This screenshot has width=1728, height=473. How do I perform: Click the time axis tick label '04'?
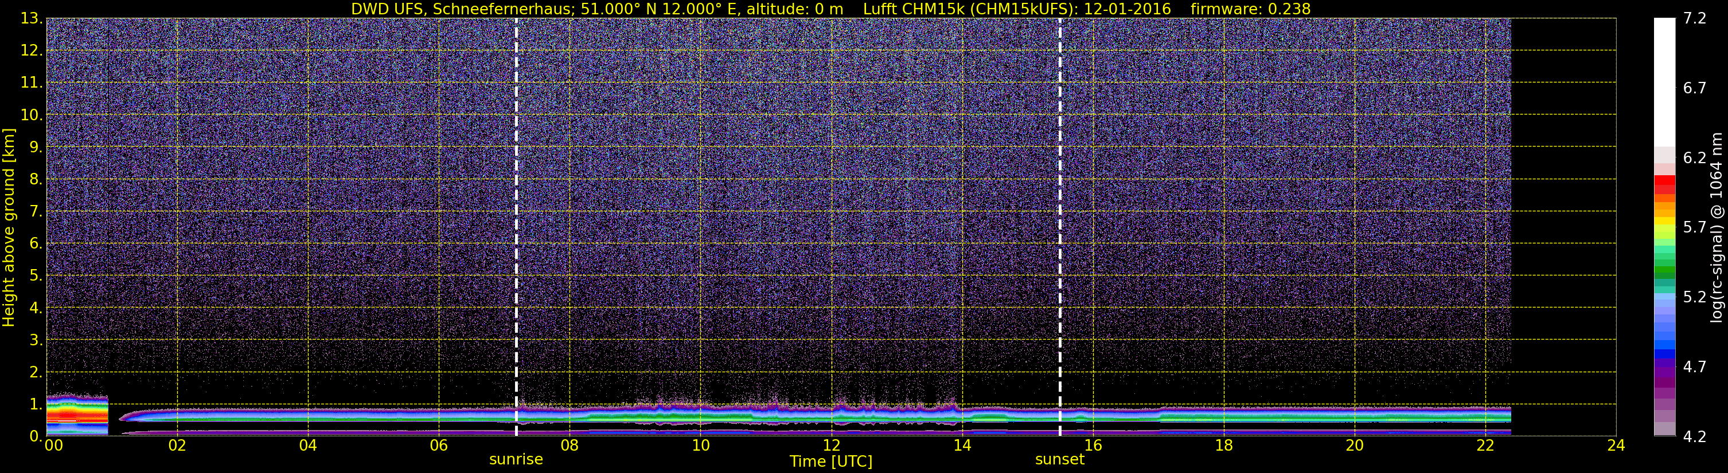click(308, 446)
